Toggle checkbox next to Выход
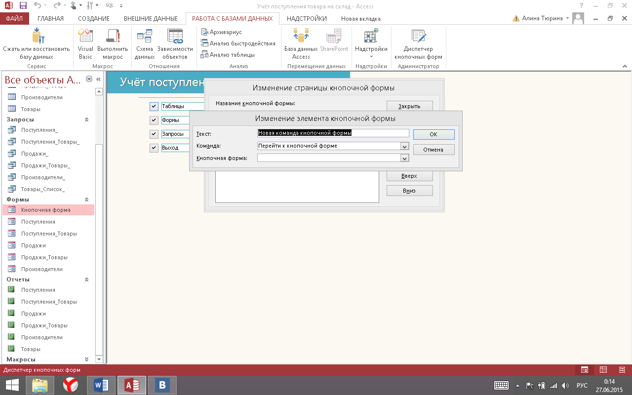632x395 pixels. tap(154, 148)
